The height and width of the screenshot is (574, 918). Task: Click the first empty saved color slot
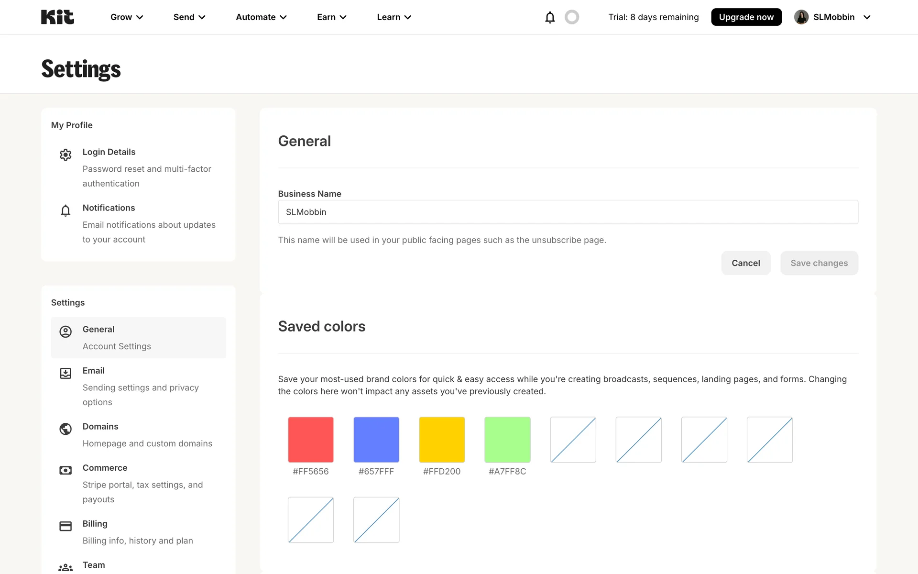coord(573,440)
